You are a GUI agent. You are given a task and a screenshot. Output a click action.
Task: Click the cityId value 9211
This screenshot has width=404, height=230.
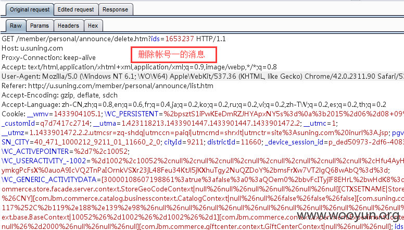[195, 142]
